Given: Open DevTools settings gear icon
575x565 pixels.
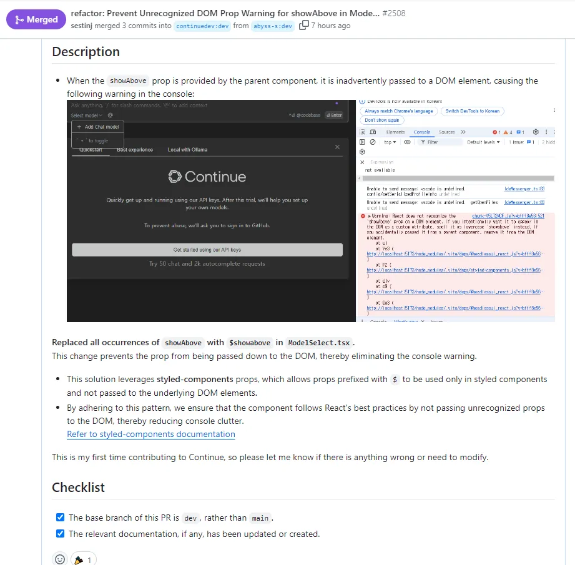Looking at the screenshot, I should pos(536,132).
